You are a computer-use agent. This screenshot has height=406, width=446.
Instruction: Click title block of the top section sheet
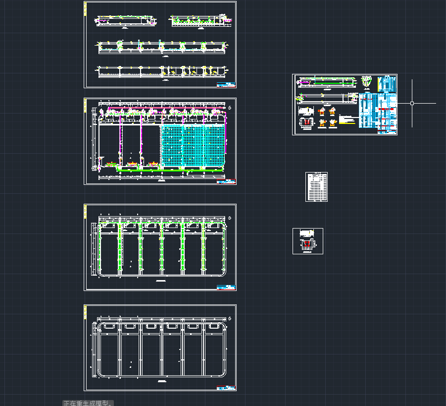226,85
